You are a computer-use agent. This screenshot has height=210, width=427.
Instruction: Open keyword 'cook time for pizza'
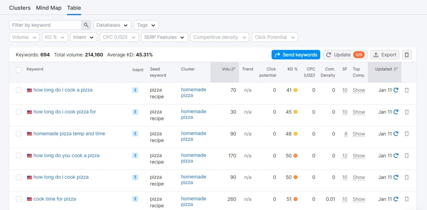click(54, 199)
